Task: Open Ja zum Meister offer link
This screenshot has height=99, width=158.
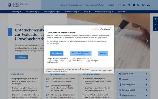Action: 97,96
